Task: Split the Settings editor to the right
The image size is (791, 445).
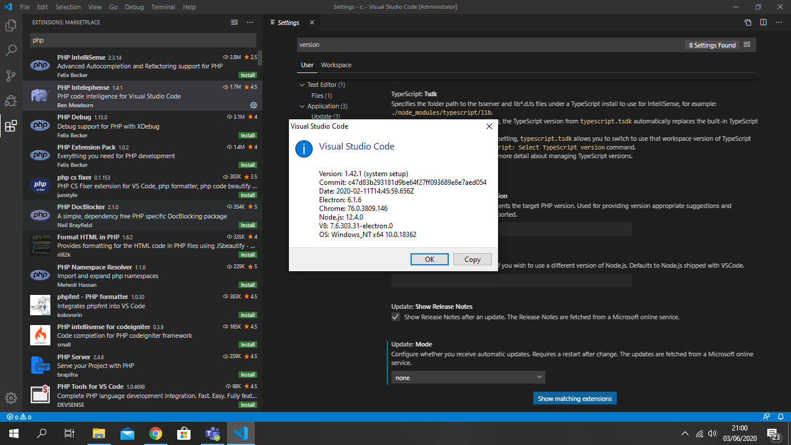Action: point(762,22)
